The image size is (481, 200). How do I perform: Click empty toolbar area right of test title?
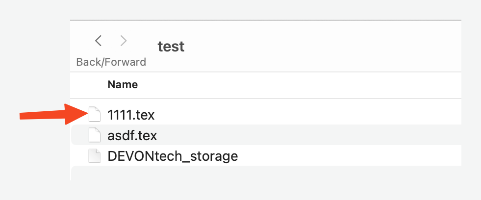[x=319, y=47]
